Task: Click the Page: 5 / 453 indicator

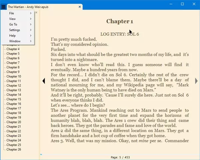Action: [120, 157]
